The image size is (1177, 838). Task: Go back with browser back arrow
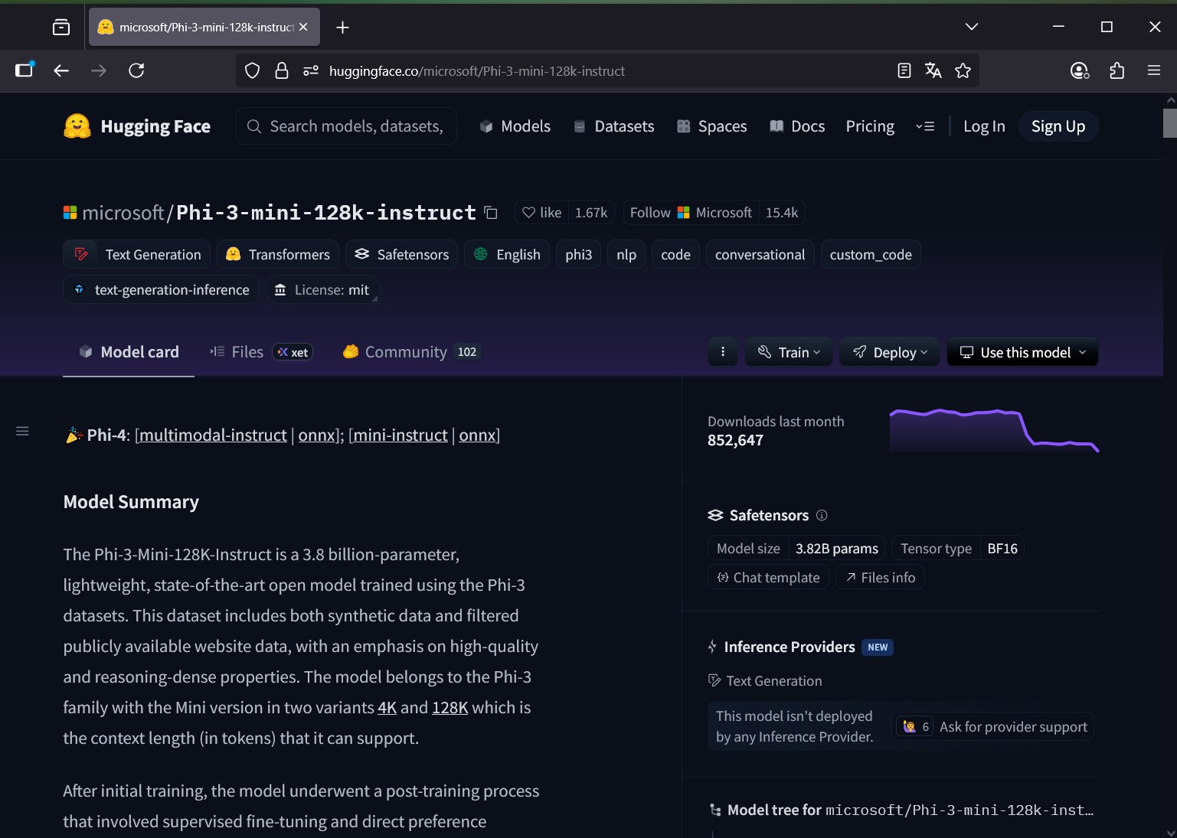tap(61, 70)
